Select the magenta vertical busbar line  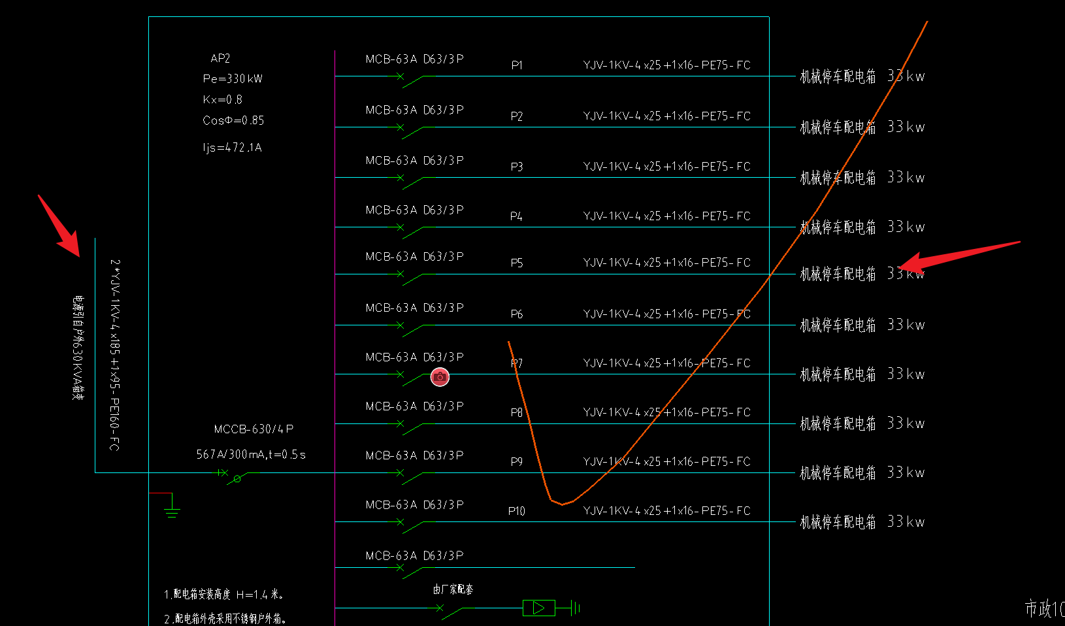pyautogui.click(x=335, y=338)
